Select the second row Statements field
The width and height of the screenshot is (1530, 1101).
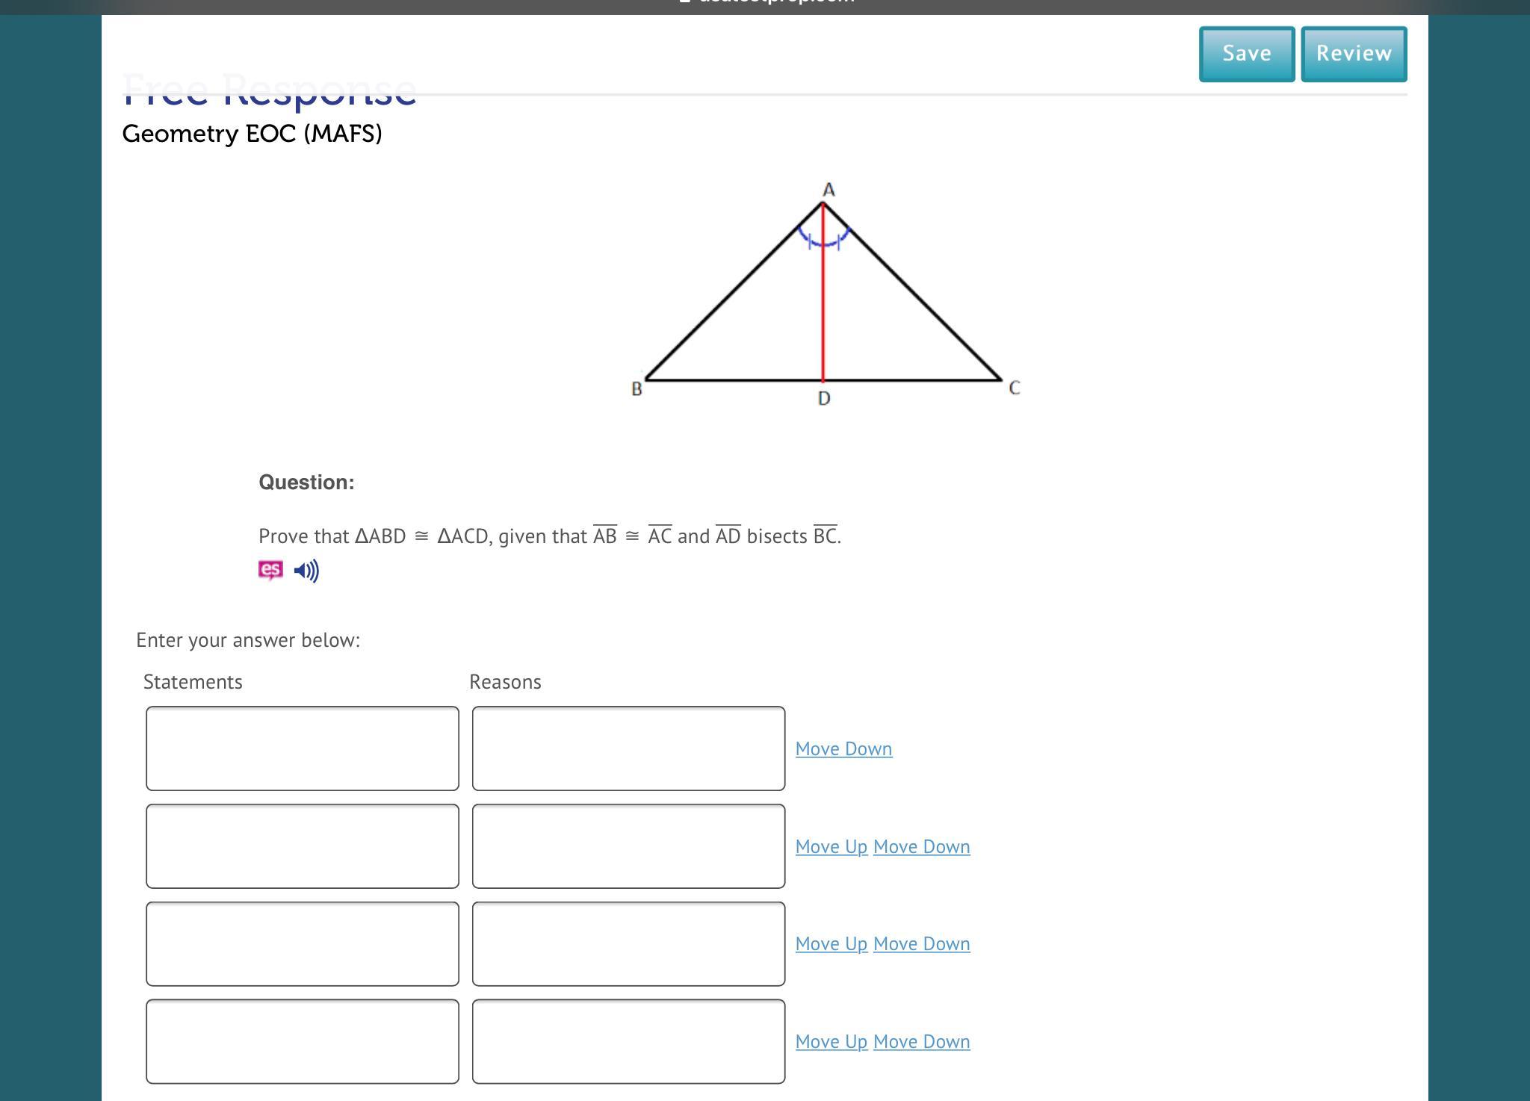pyautogui.click(x=302, y=846)
